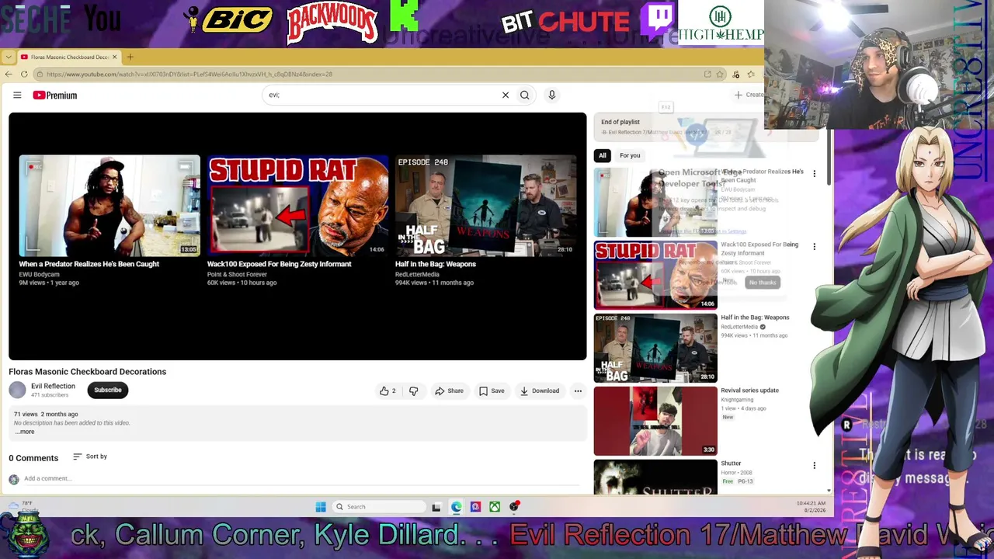994x559 pixels.
Task: Search from the Windows taskbar search box
Action: 378,507
